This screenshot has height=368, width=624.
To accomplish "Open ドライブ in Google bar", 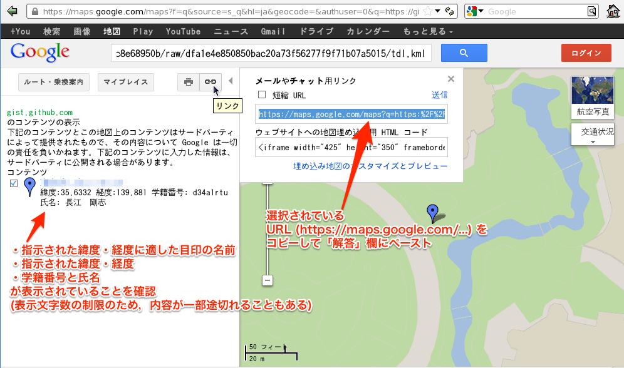I will click(x=316, y=31).
